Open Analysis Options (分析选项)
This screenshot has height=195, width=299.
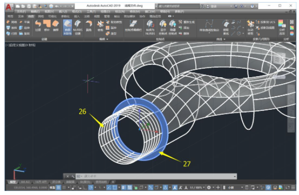[282, 27]
